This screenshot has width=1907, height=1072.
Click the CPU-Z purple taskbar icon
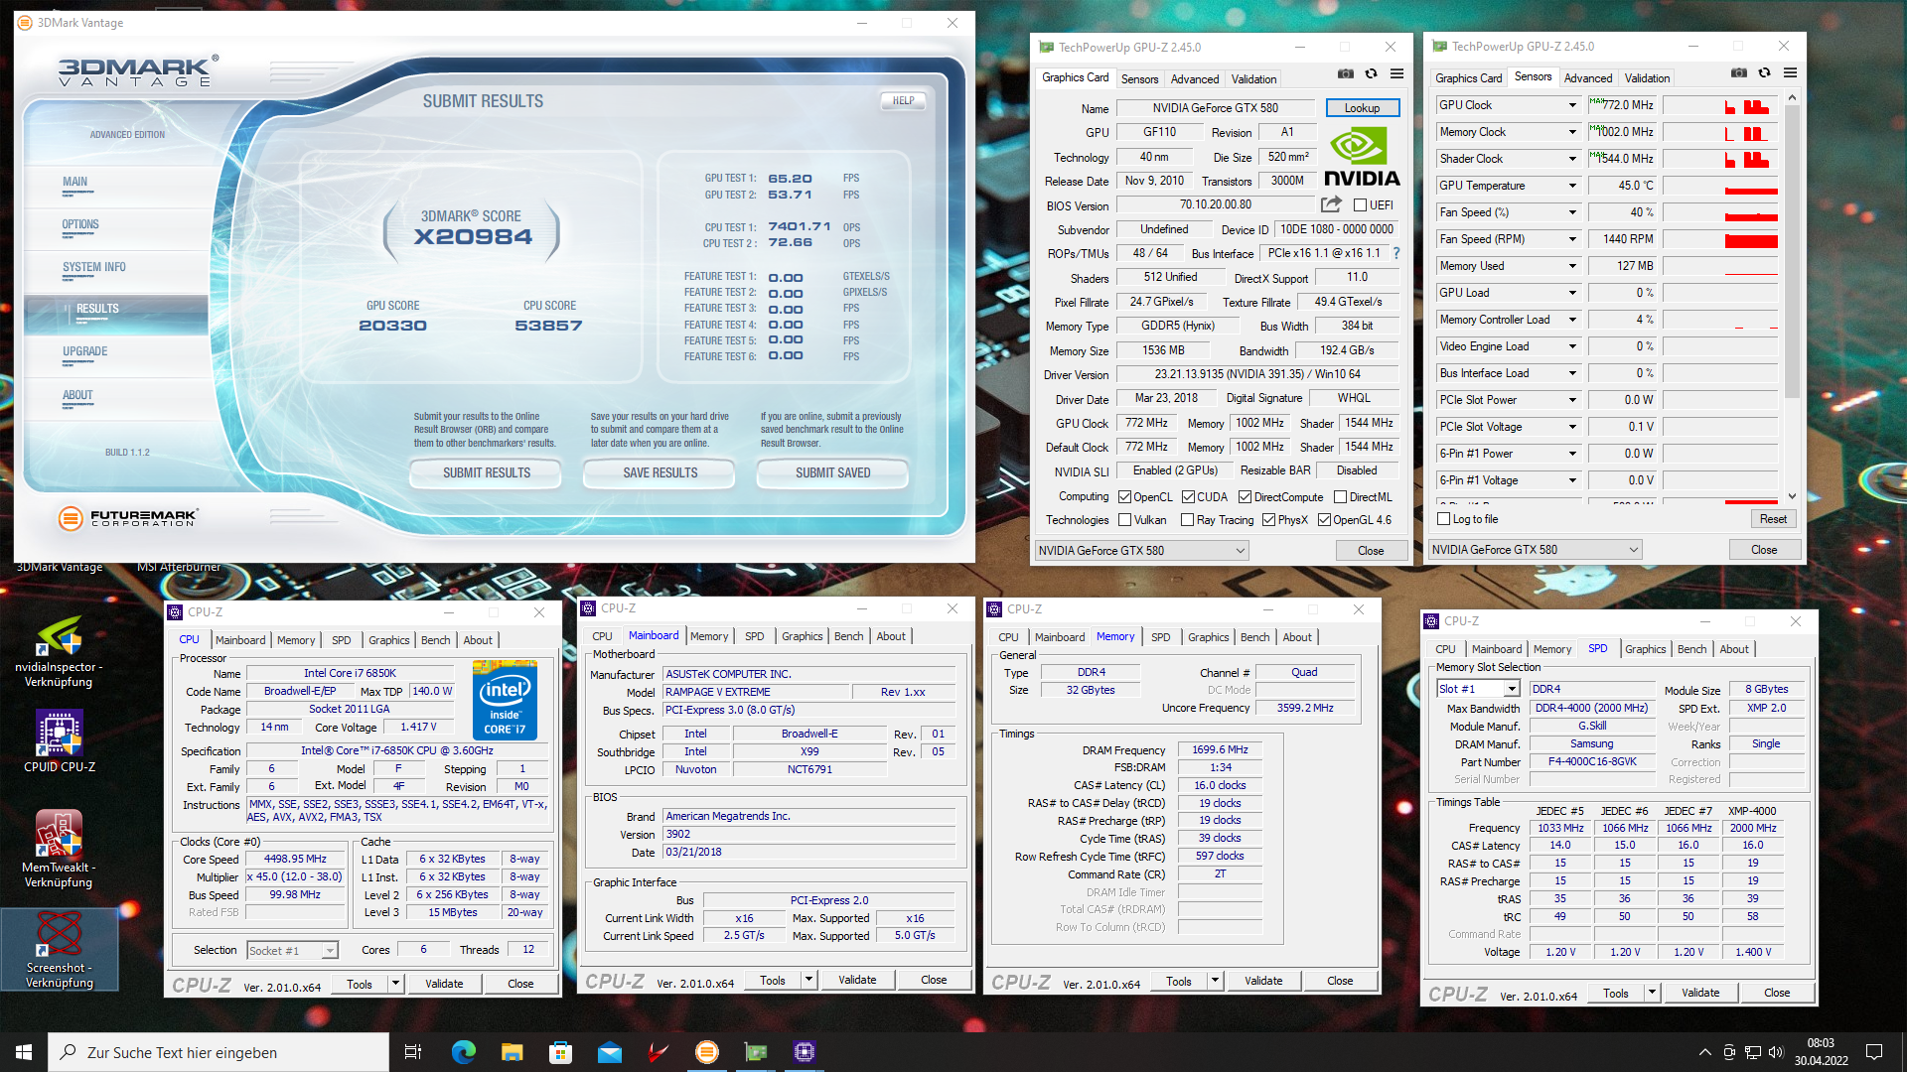tap(804, 1052)
